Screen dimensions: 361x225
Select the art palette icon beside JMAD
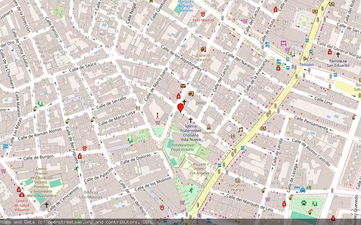(191, 94)
